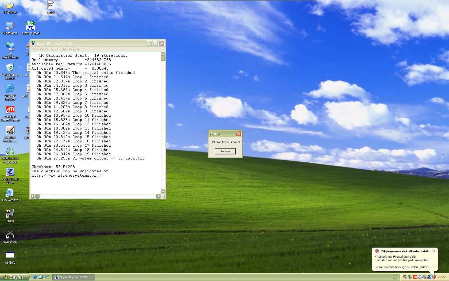The height and width of the screenshot is (281, 449).
Task: Click Super PI vertical scrollbar down arrow
Action: pyautogui.click(x=163, y=191)
